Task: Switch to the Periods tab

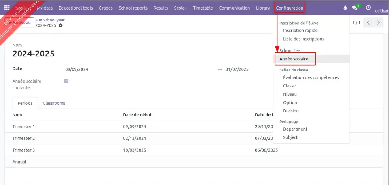Action: [25, 103]
